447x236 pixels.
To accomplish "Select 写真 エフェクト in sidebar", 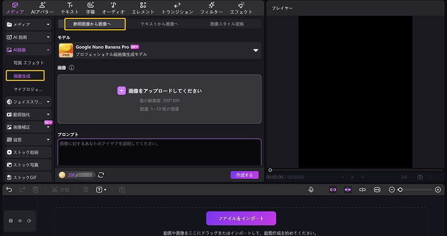I will click(28, 63).
